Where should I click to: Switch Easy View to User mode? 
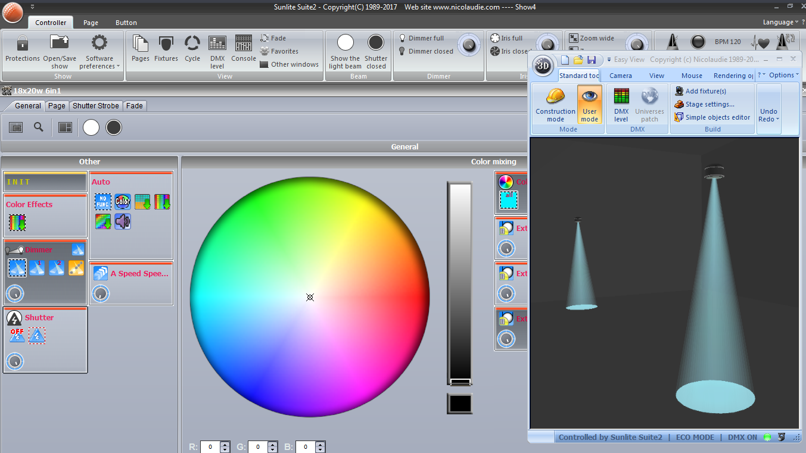[590, 104]
